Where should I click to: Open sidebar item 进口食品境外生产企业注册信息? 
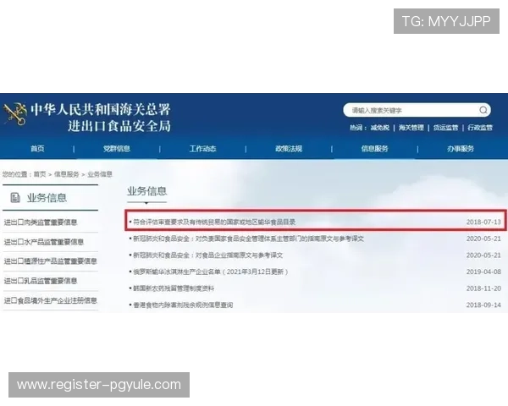(50, 300)
